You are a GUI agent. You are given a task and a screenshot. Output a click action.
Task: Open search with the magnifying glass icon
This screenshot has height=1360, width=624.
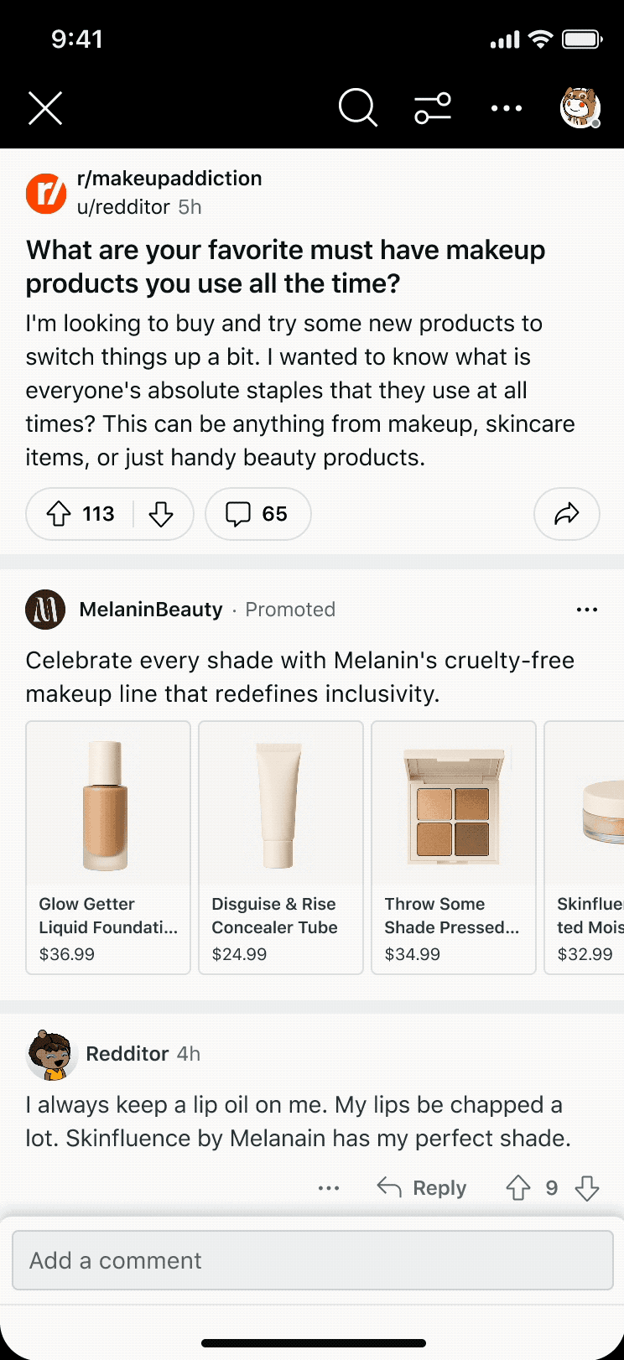pos(357,108)
